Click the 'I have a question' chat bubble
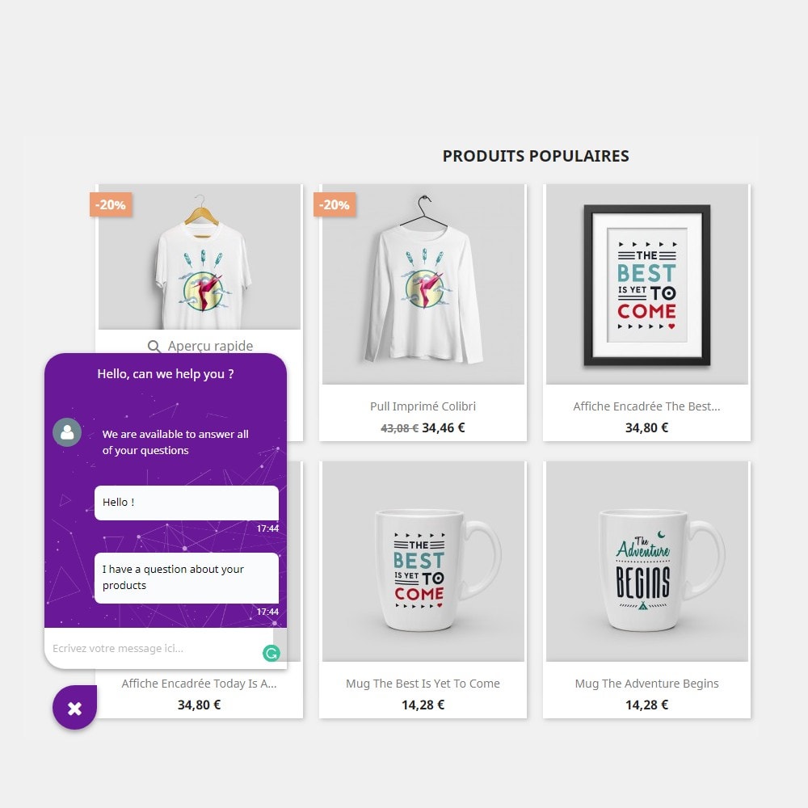The image size is (808, 808). click(x=187, y=578)
